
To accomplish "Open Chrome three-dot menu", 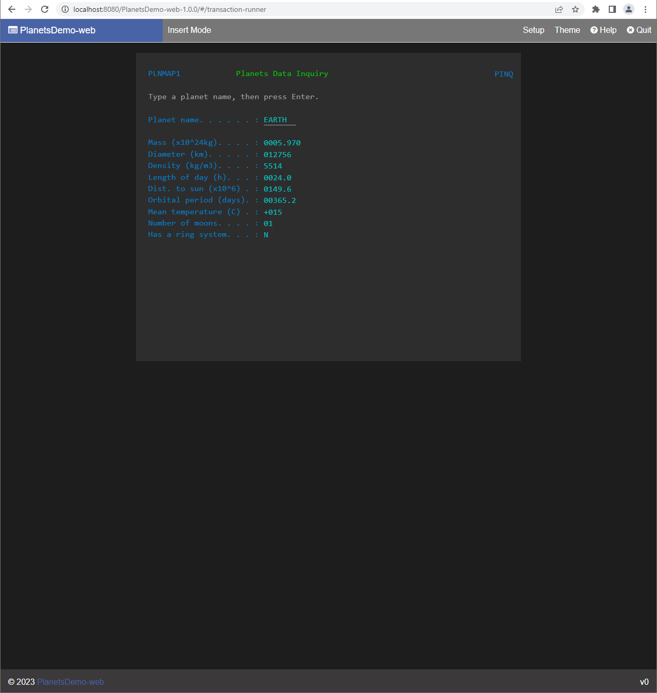I will 645,9.
